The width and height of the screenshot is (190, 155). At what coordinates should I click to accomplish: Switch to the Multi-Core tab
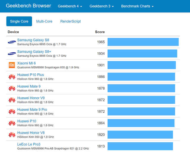click(44, 21)
